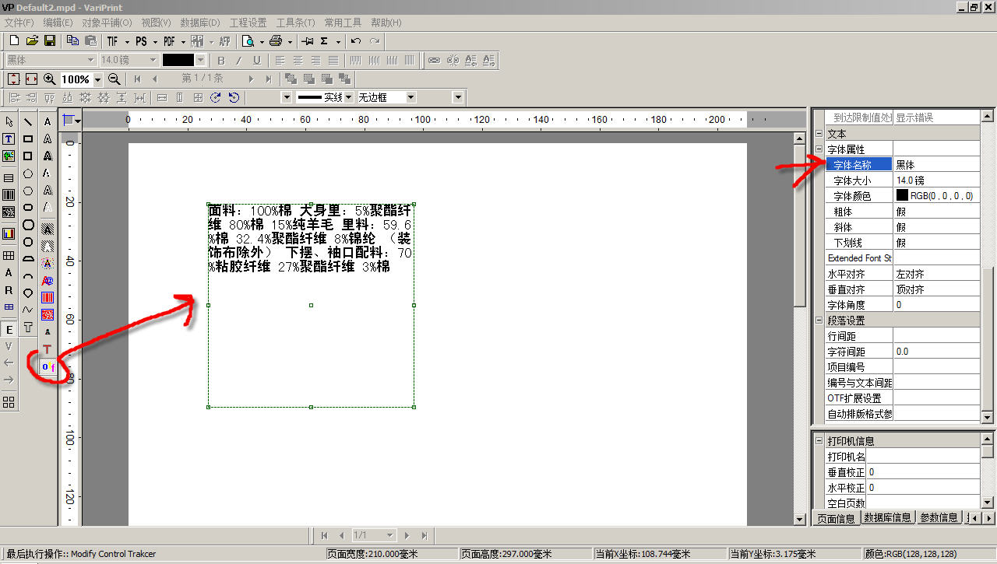Image resolution: width=997 pixels, height=564 pixels.
Task: Open the 文件(F) menu
Action: click(19, 23)
